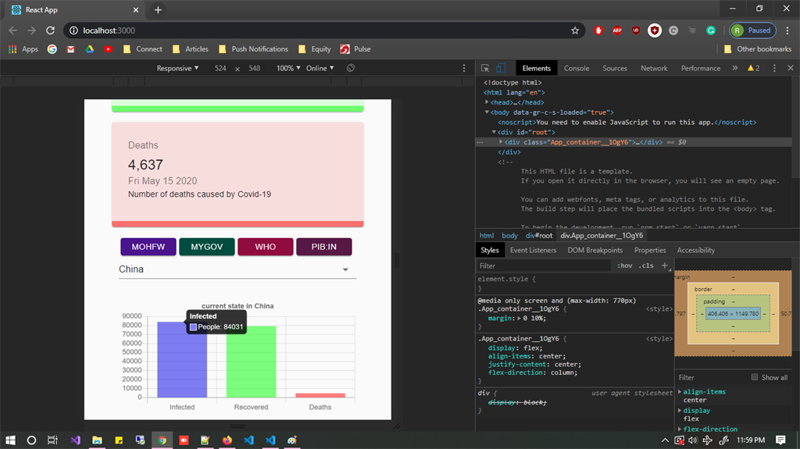
Task: Open the Chrome three-dot menu
Action: (x=787, y=30)
